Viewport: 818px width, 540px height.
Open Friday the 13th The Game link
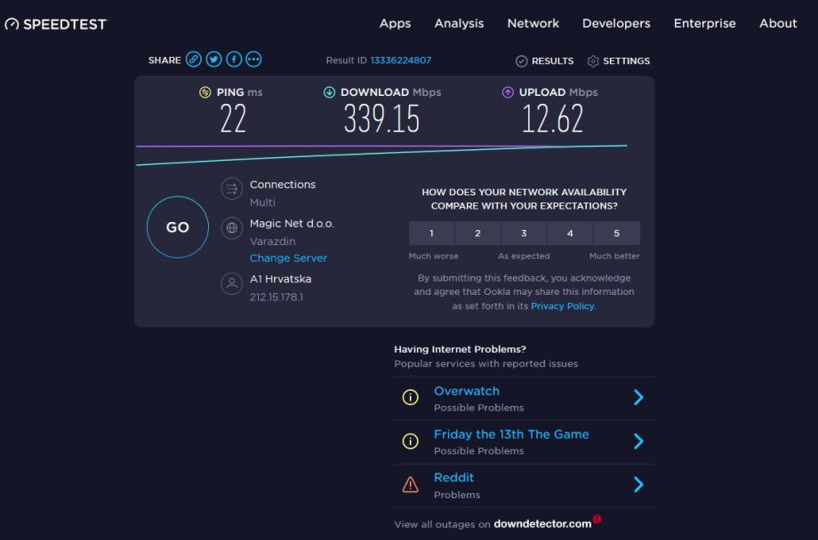(511, 434)
